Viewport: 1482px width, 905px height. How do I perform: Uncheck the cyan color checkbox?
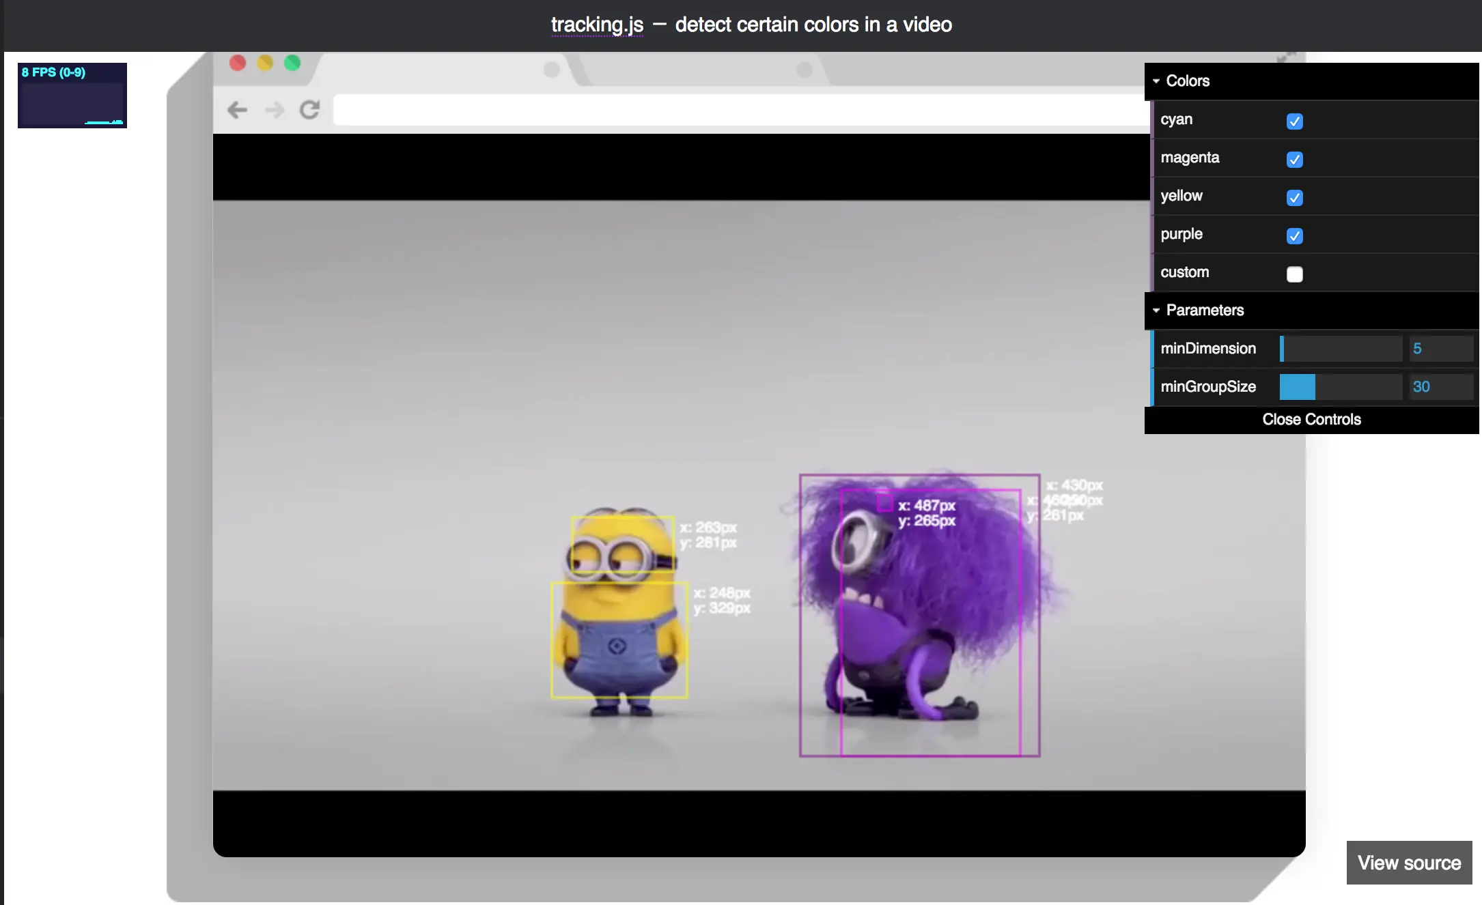(x=1294, y=121)
